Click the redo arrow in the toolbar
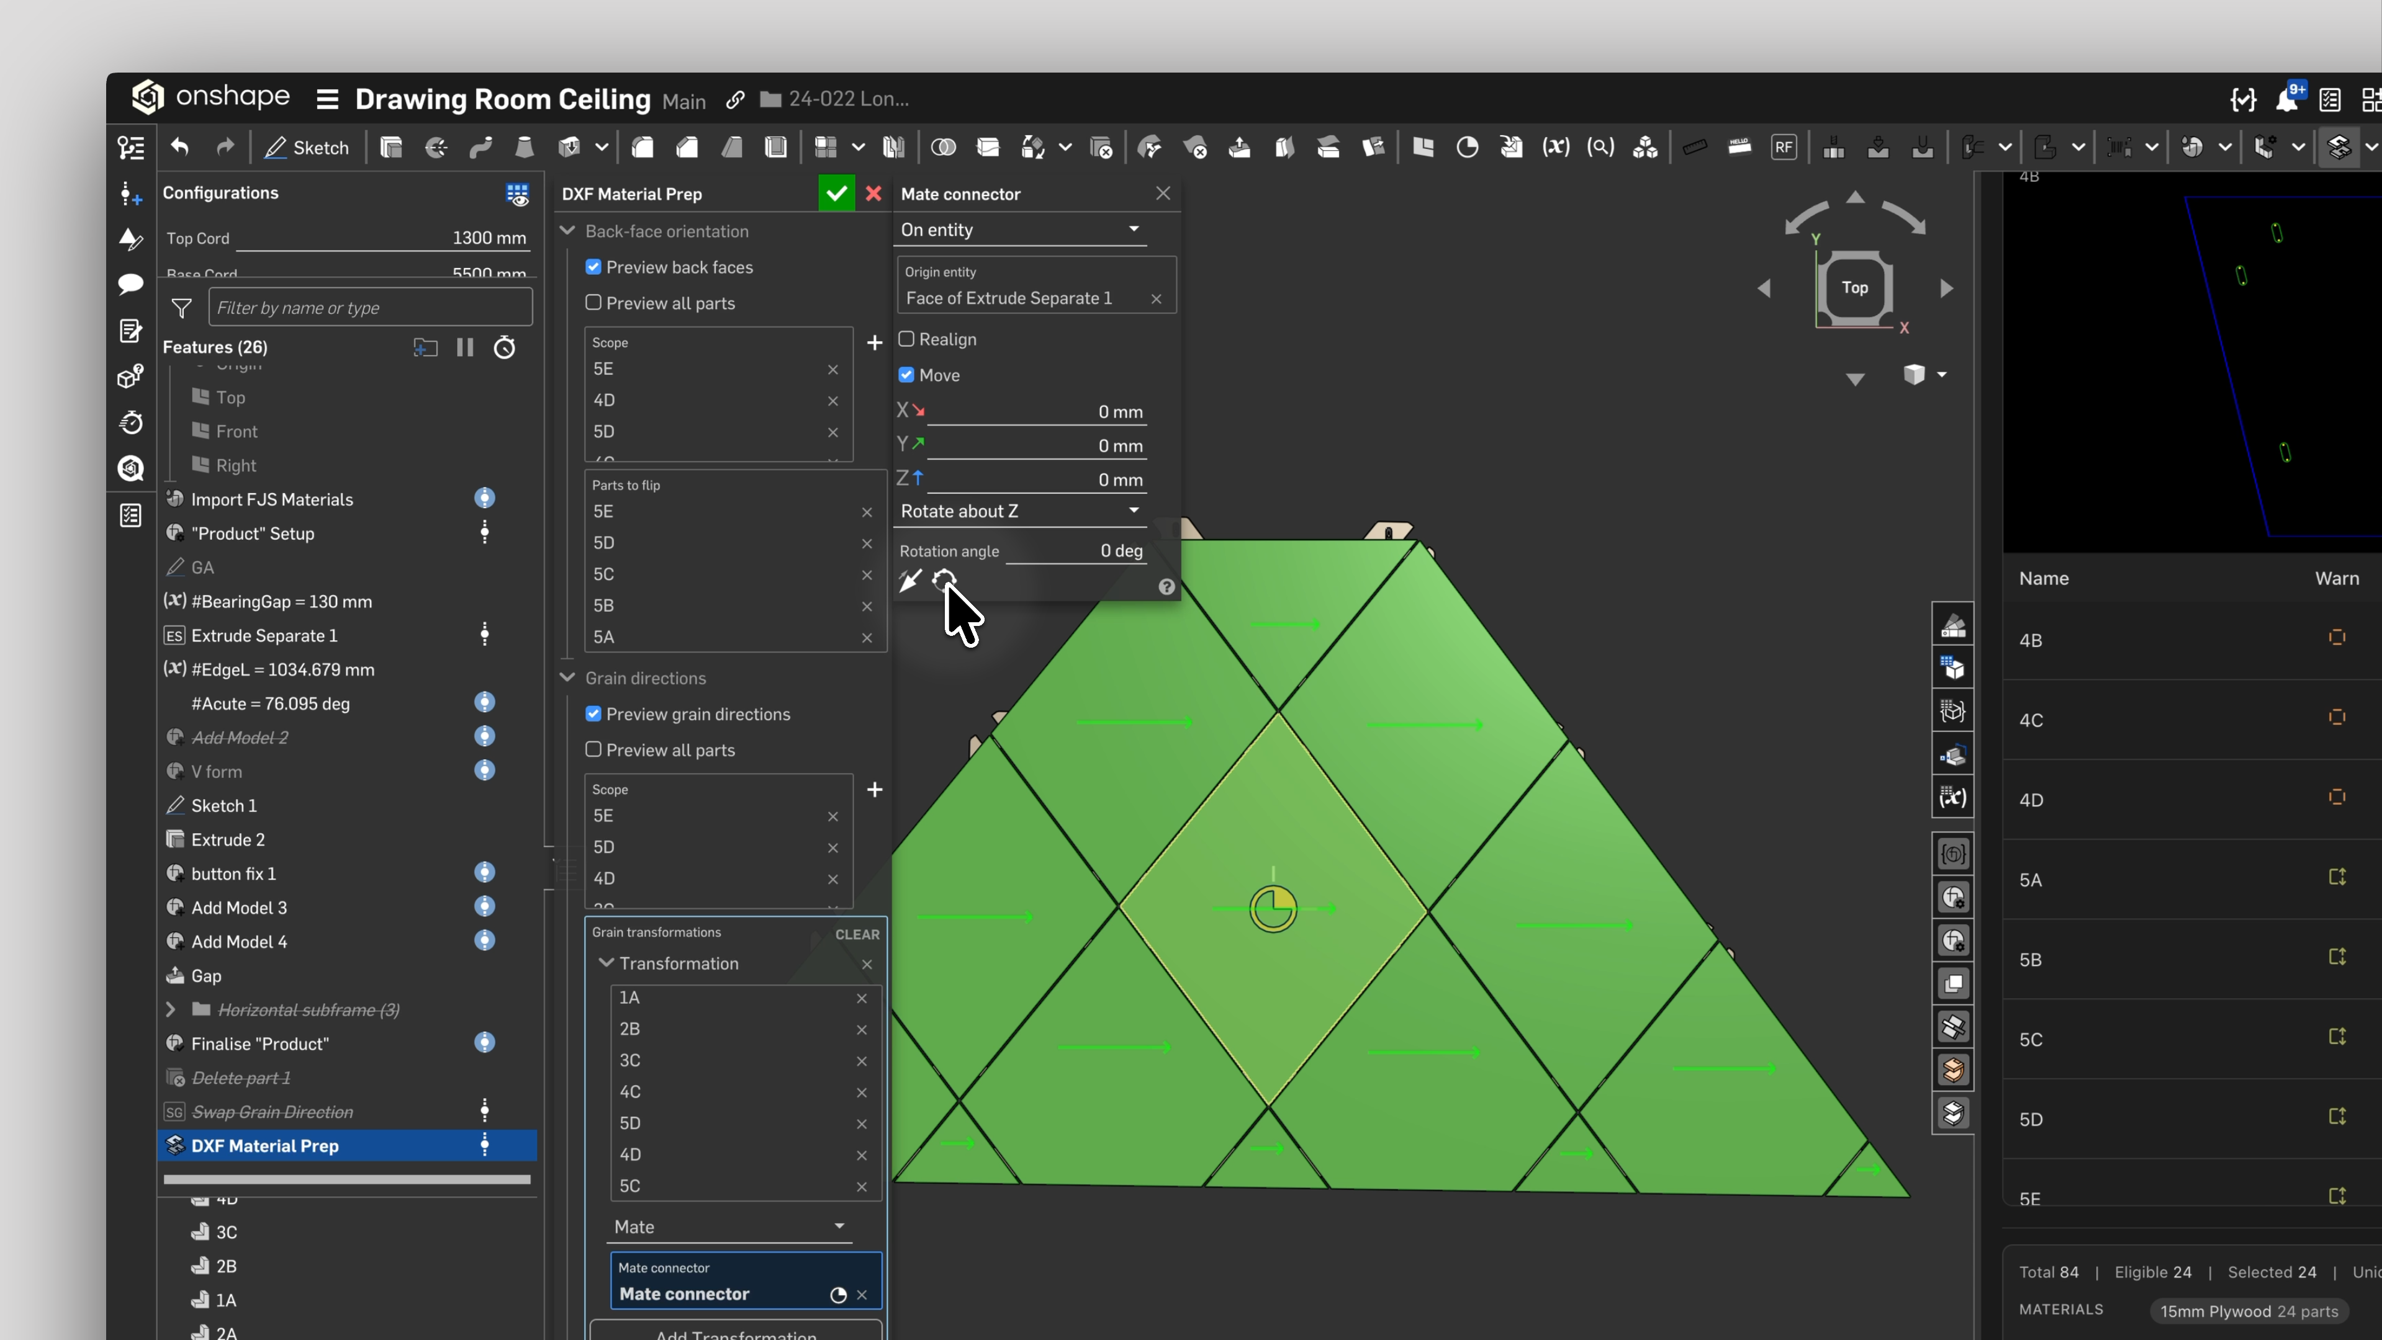Viewport: 2382px width, 1340px height. 225,147
